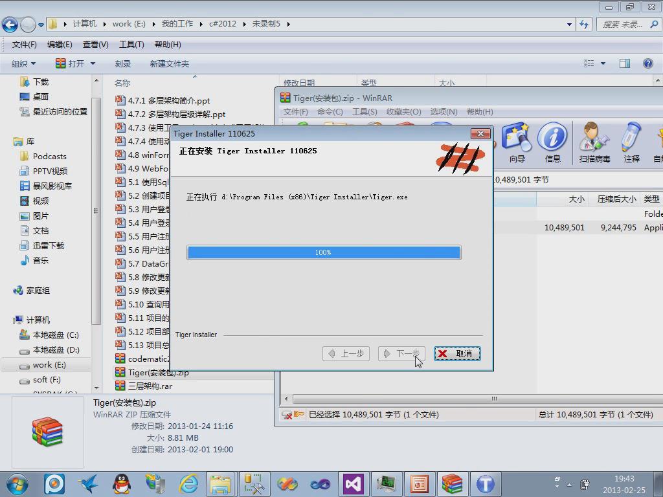Open QQ penguin from the taskbar
The width and height of the screenshot is (663, 497).
(122, 484)
